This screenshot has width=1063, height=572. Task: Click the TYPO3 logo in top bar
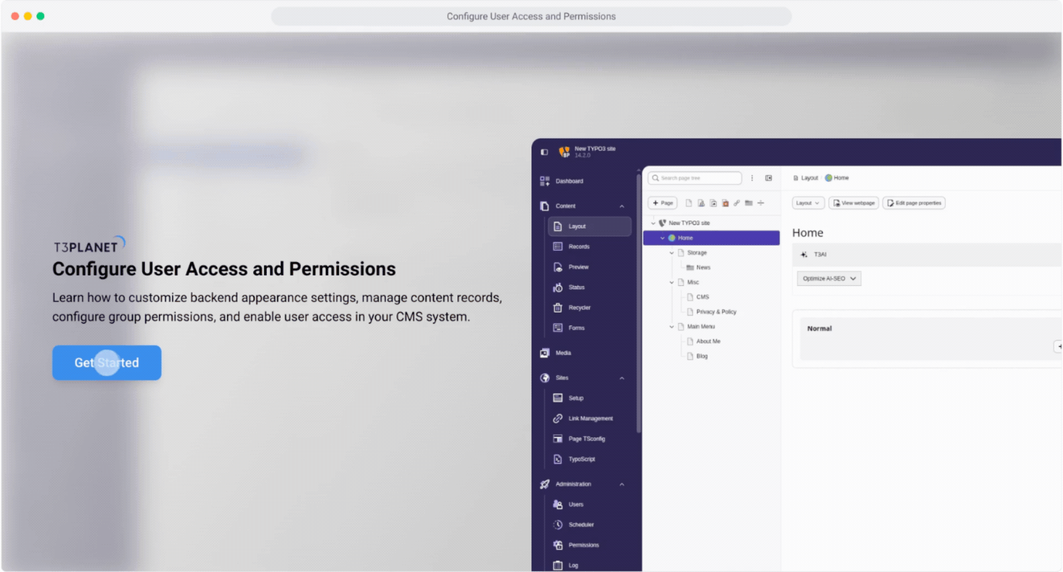(x=565, y=152)
